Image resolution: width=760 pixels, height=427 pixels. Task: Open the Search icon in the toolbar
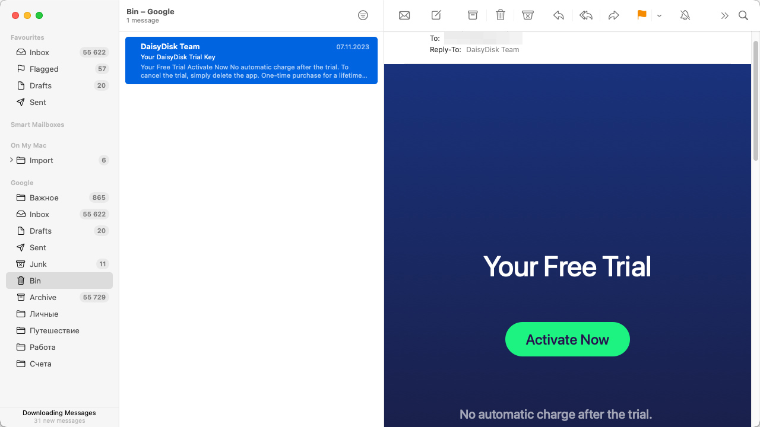[743, 15]
